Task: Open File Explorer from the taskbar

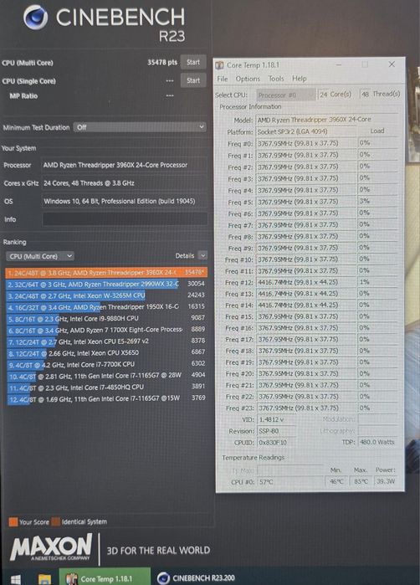Action: pos(44,578)
